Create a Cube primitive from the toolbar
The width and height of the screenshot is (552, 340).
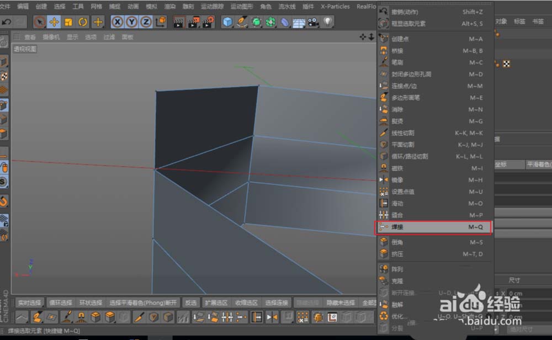click(227, 22)
